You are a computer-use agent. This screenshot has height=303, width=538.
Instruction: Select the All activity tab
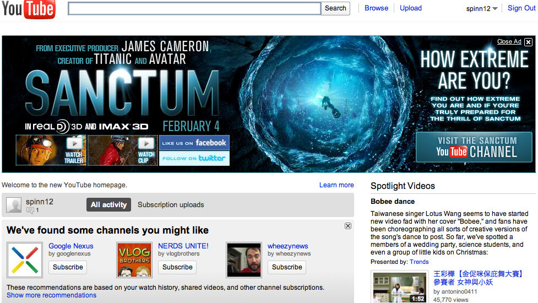[108, 204]
